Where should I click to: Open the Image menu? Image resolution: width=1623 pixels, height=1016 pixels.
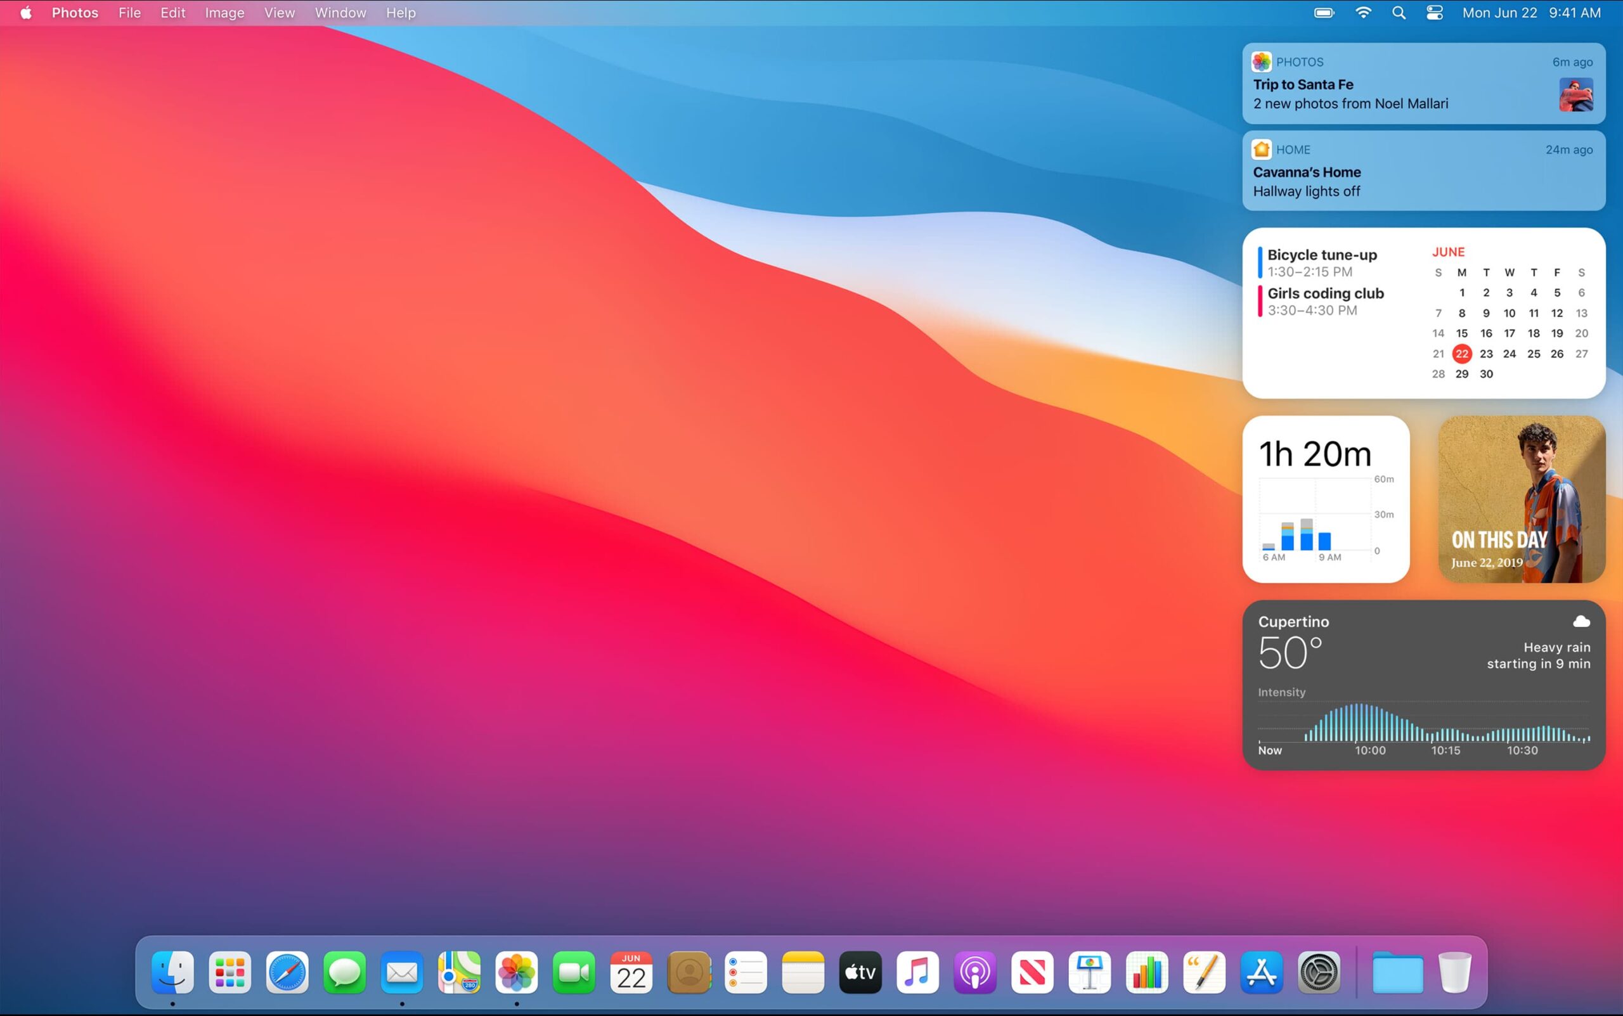pyautogui.click(x=224, y=13)
